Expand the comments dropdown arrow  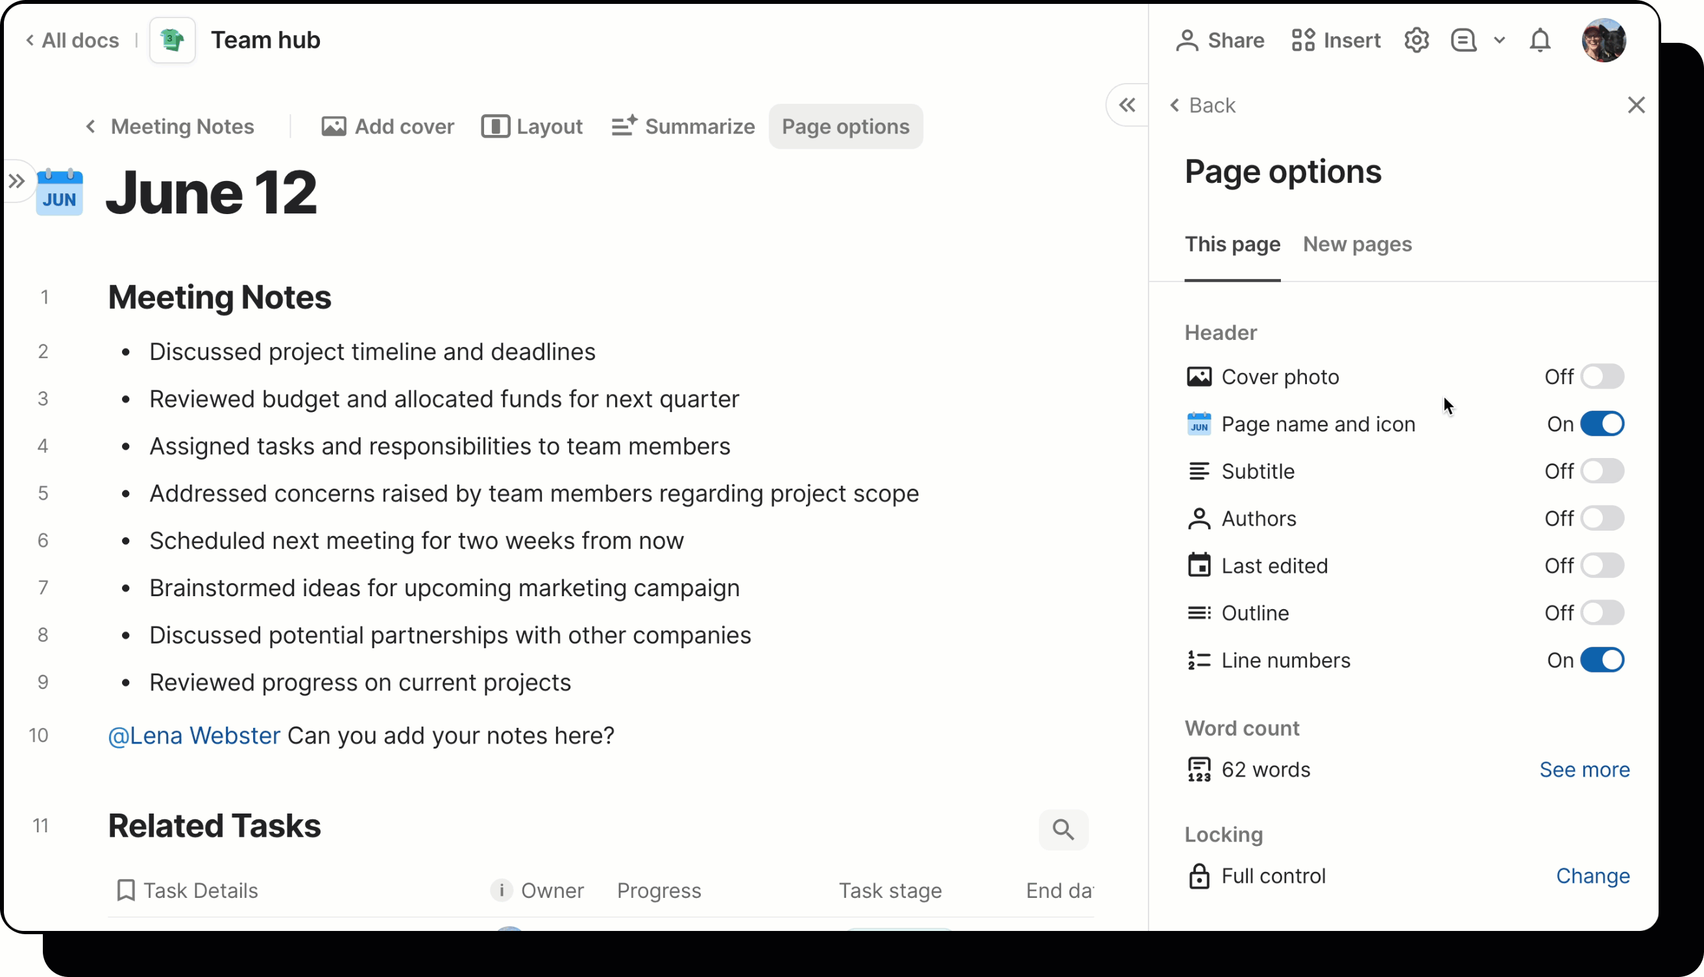1500,40
